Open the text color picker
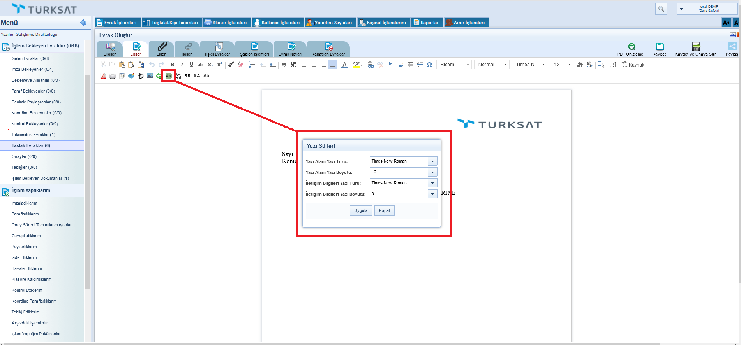The image size is (741, 345). (x=345, y=65)
